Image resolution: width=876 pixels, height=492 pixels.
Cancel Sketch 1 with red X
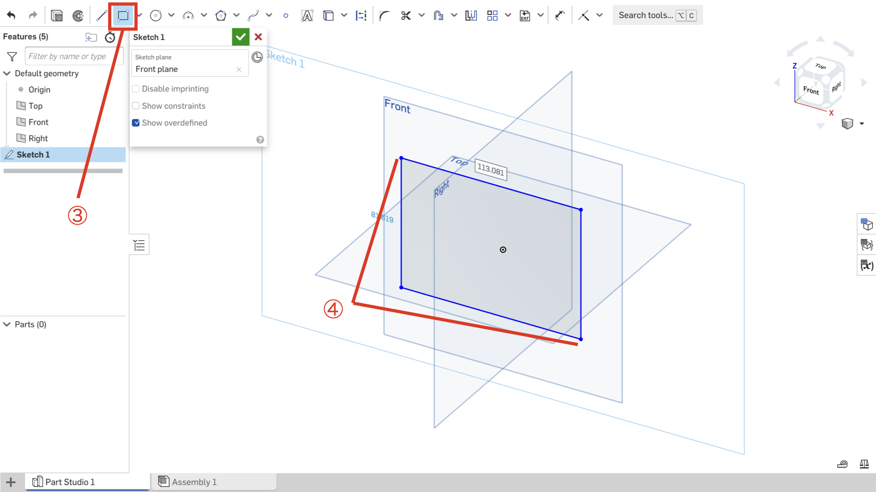(x=258, y=37)
